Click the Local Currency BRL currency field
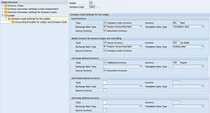Screen dimensions: 210x113 pyautogui.click(x=176, y=23)
